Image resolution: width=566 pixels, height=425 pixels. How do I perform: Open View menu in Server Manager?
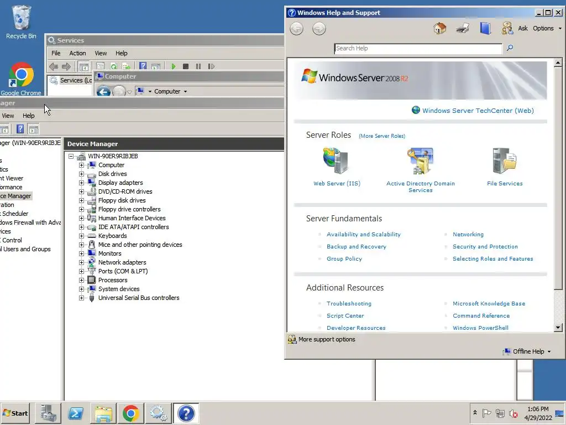(x=8, y=116)
